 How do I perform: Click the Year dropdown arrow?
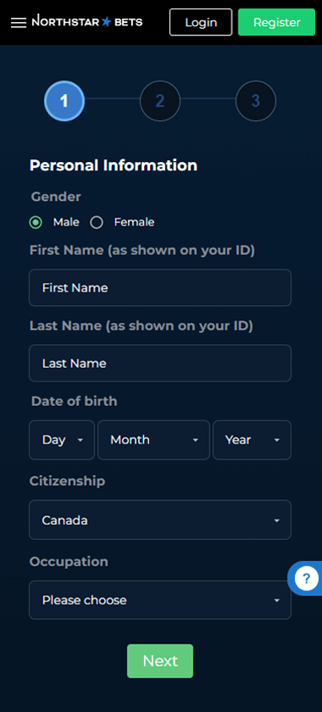tap(276, 441)
